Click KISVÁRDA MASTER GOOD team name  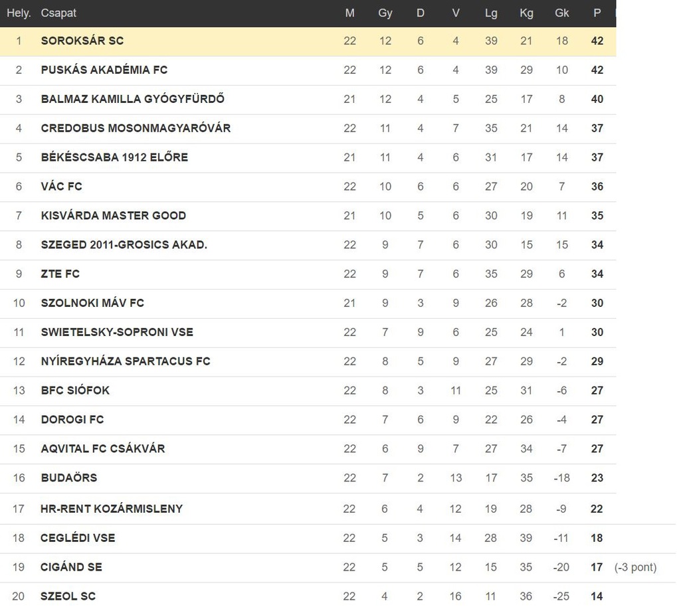click(x=113, y=215)
